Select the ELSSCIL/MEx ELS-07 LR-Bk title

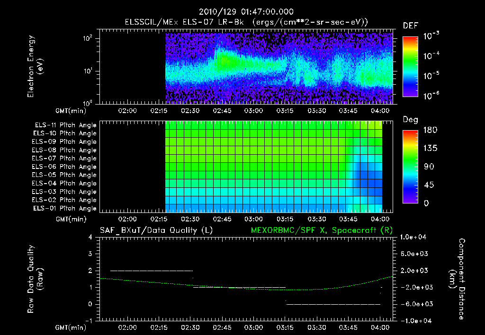pyautogui.click(x=184, y=22)
